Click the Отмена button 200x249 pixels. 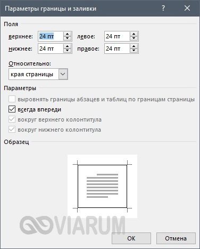point(176,238)
